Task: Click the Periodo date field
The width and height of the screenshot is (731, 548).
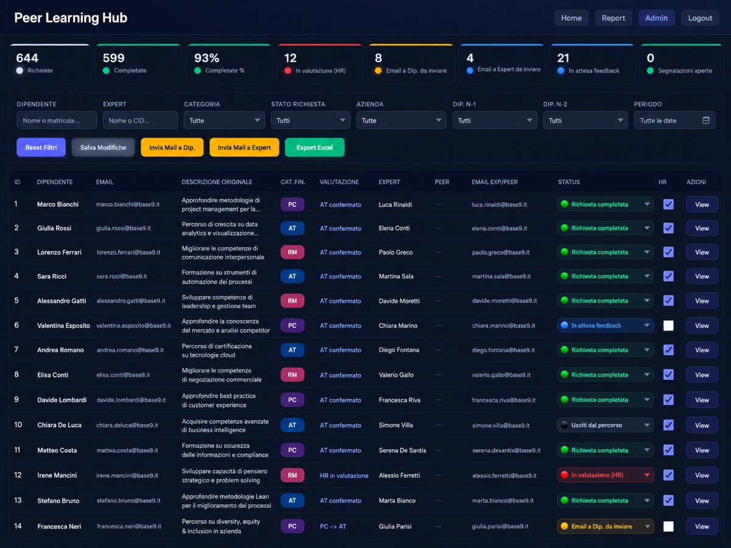Action: [x=674, y=121]
